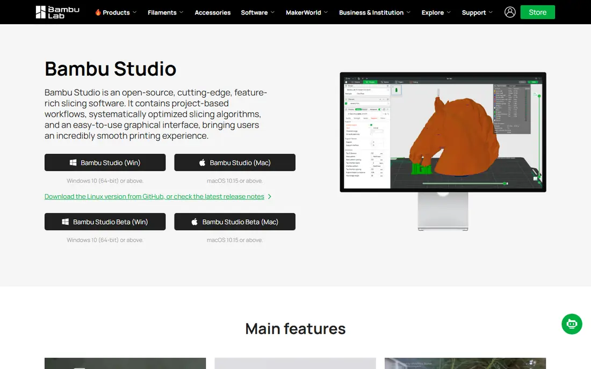This screenshot has height=369, width=591.
Task: Download Bambu Studio (Mac)
Action: tap(235, 163)
